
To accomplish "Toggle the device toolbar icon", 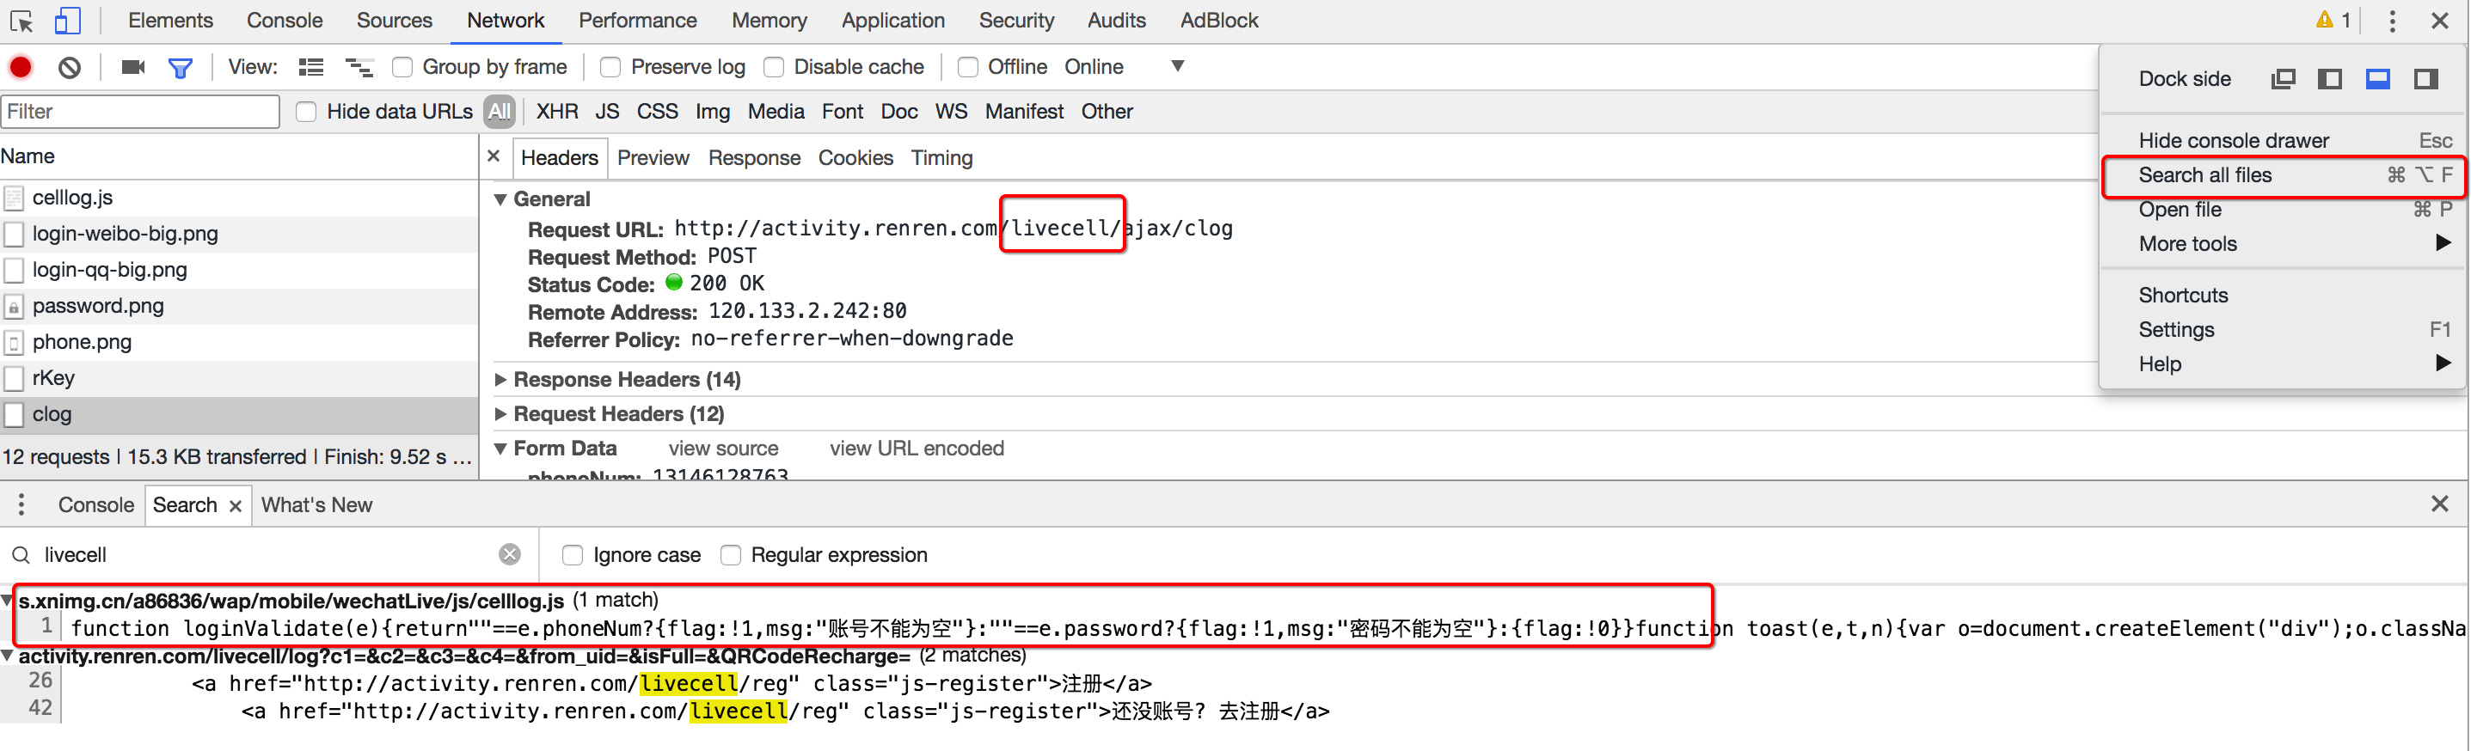I will (67, 21).
